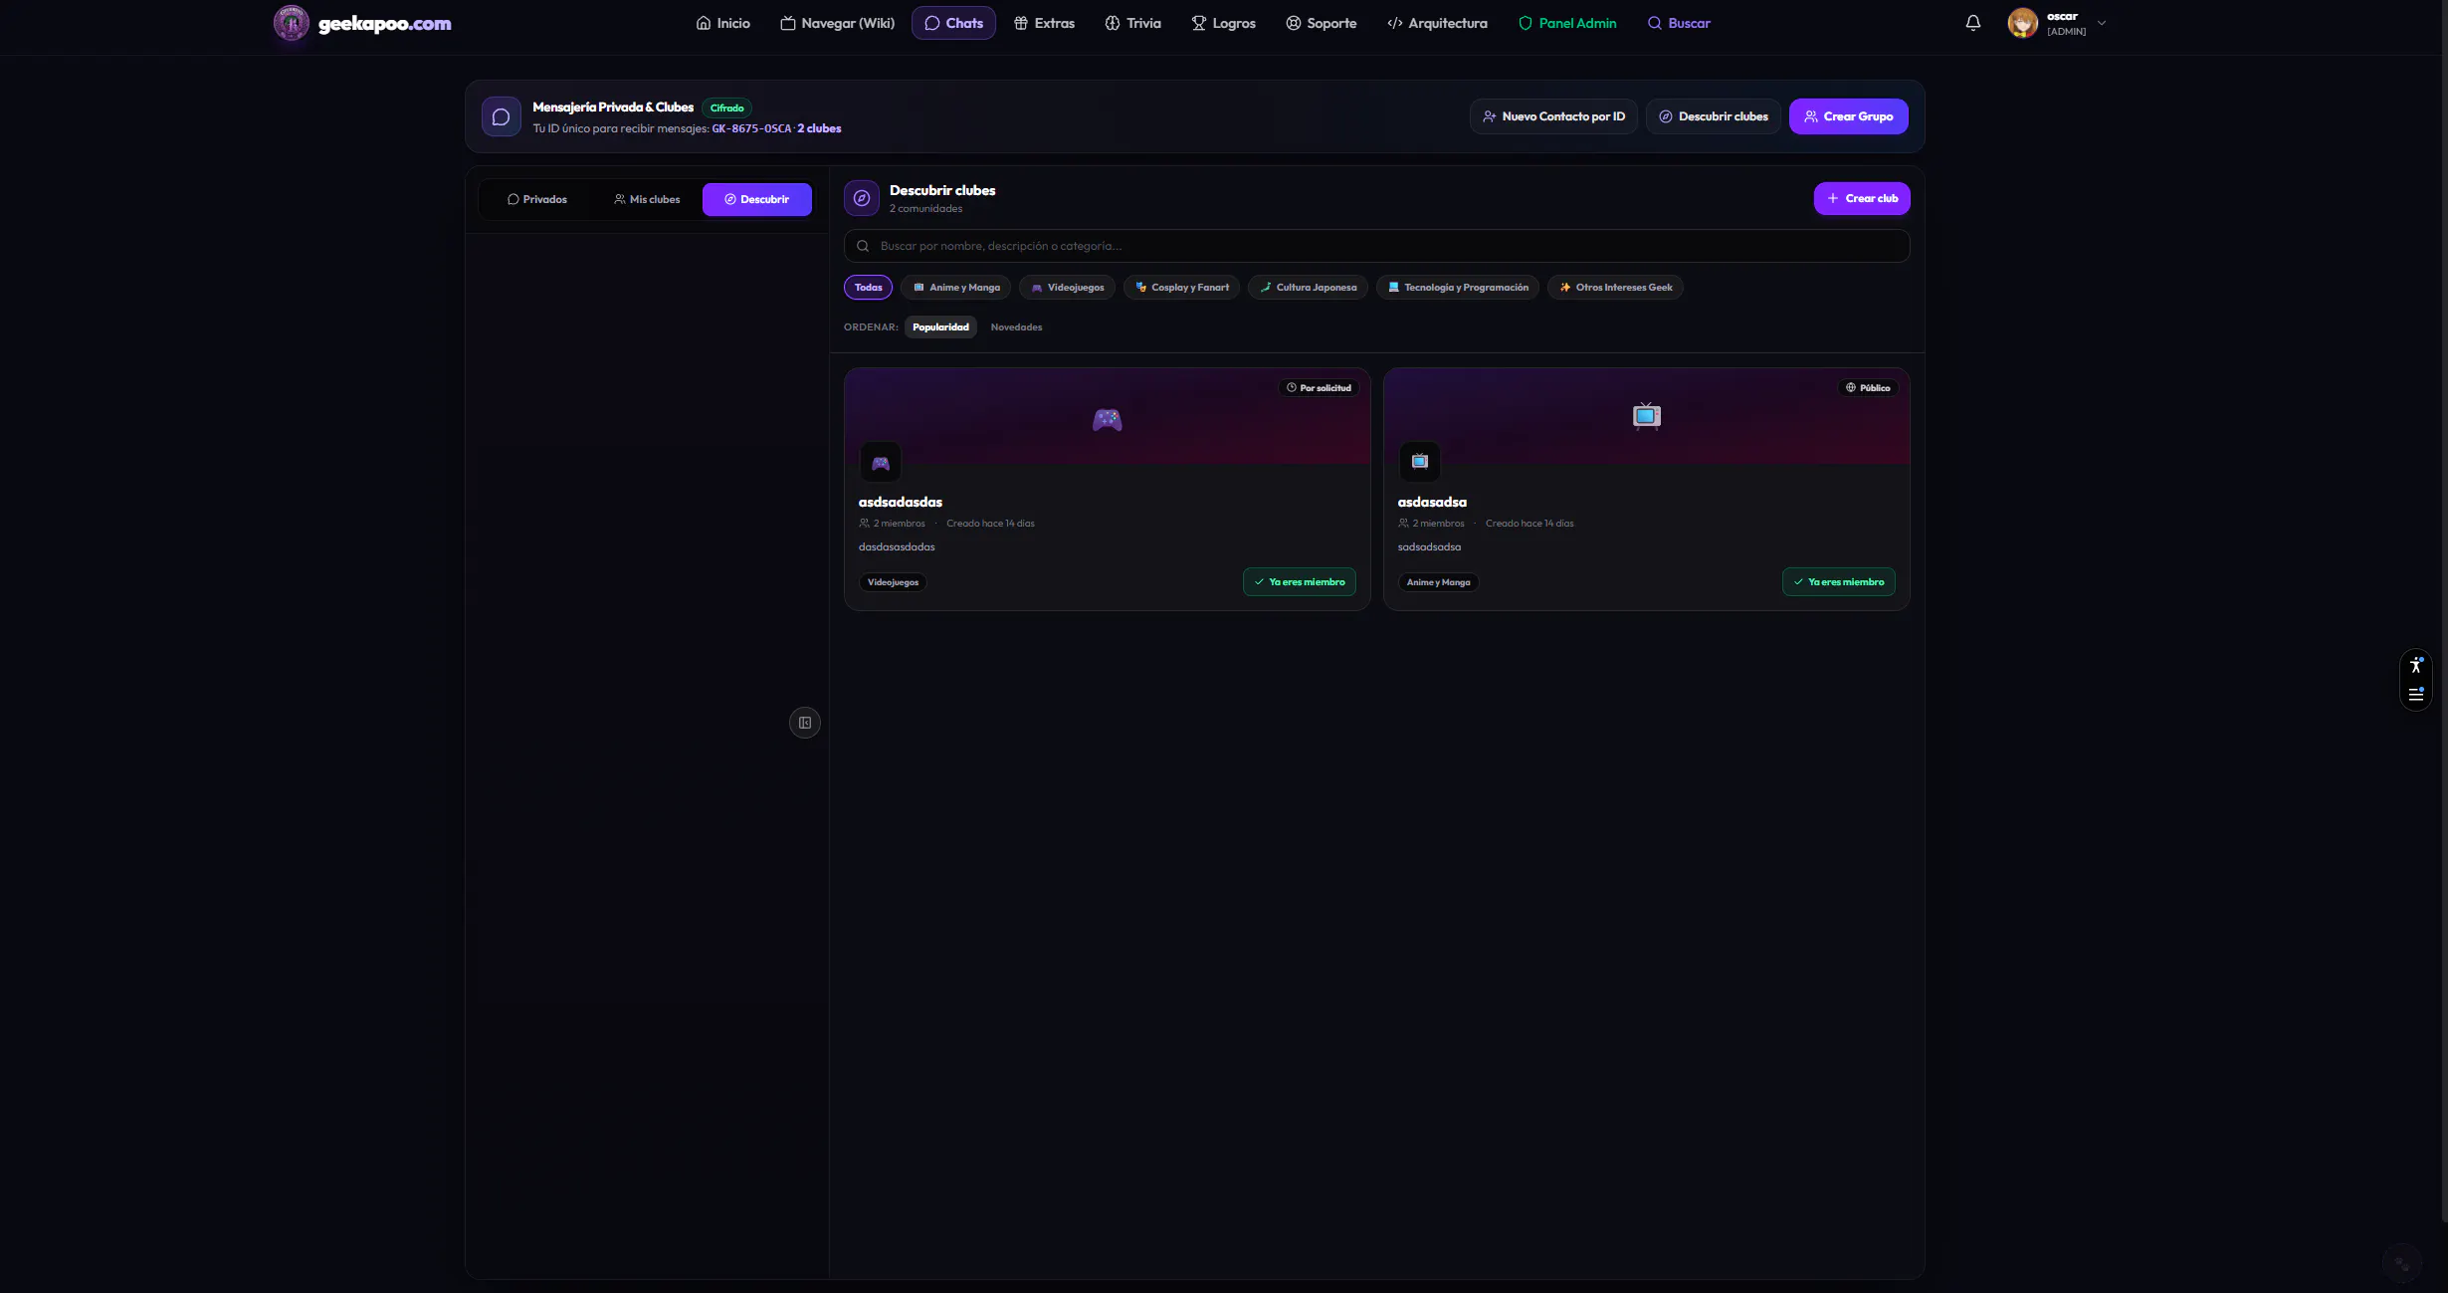
Task: Open the accessibility figure icon on the right edge
Action: (x=2415, y=665)
